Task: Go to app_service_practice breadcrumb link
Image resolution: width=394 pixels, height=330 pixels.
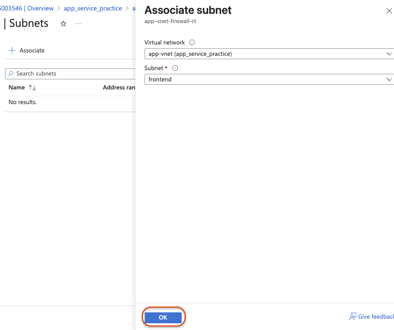Action: [x=93, y=8]
